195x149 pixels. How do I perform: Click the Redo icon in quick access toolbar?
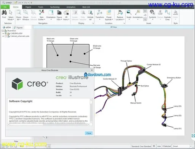pos(26,3)
